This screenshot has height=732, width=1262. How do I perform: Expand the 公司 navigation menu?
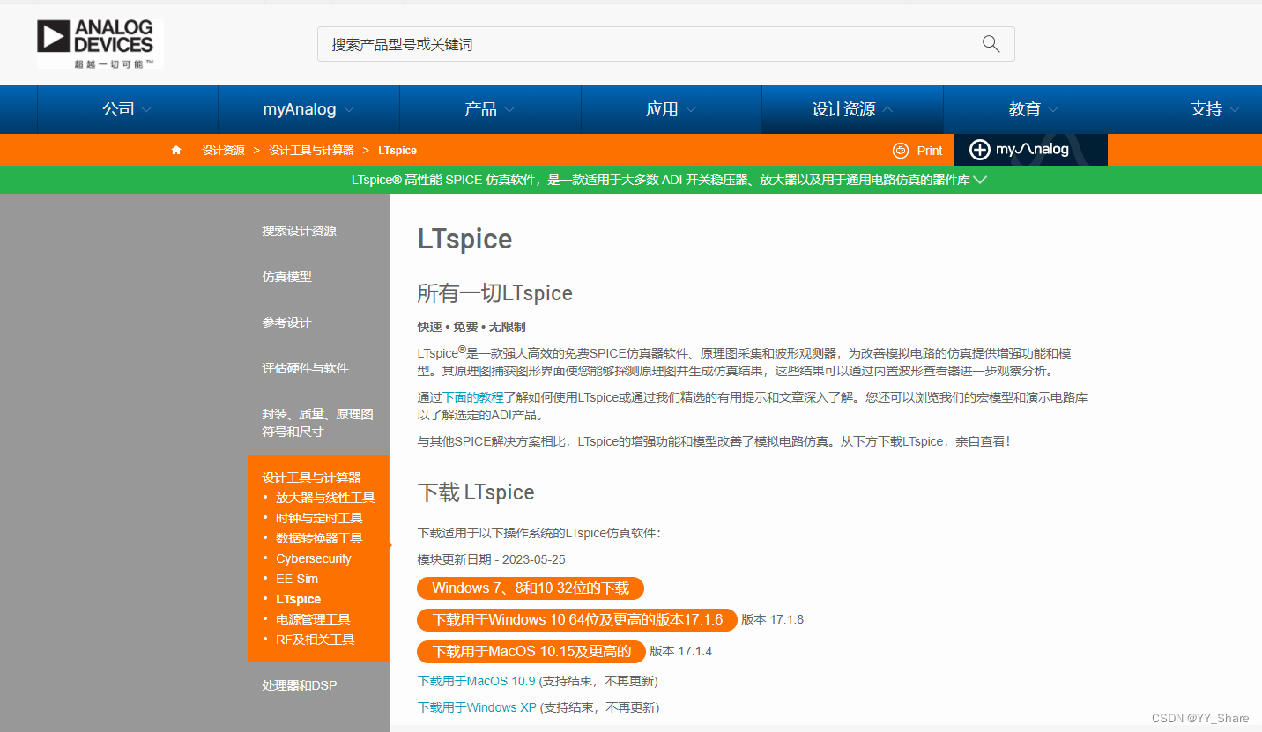(x=127, y=109)
